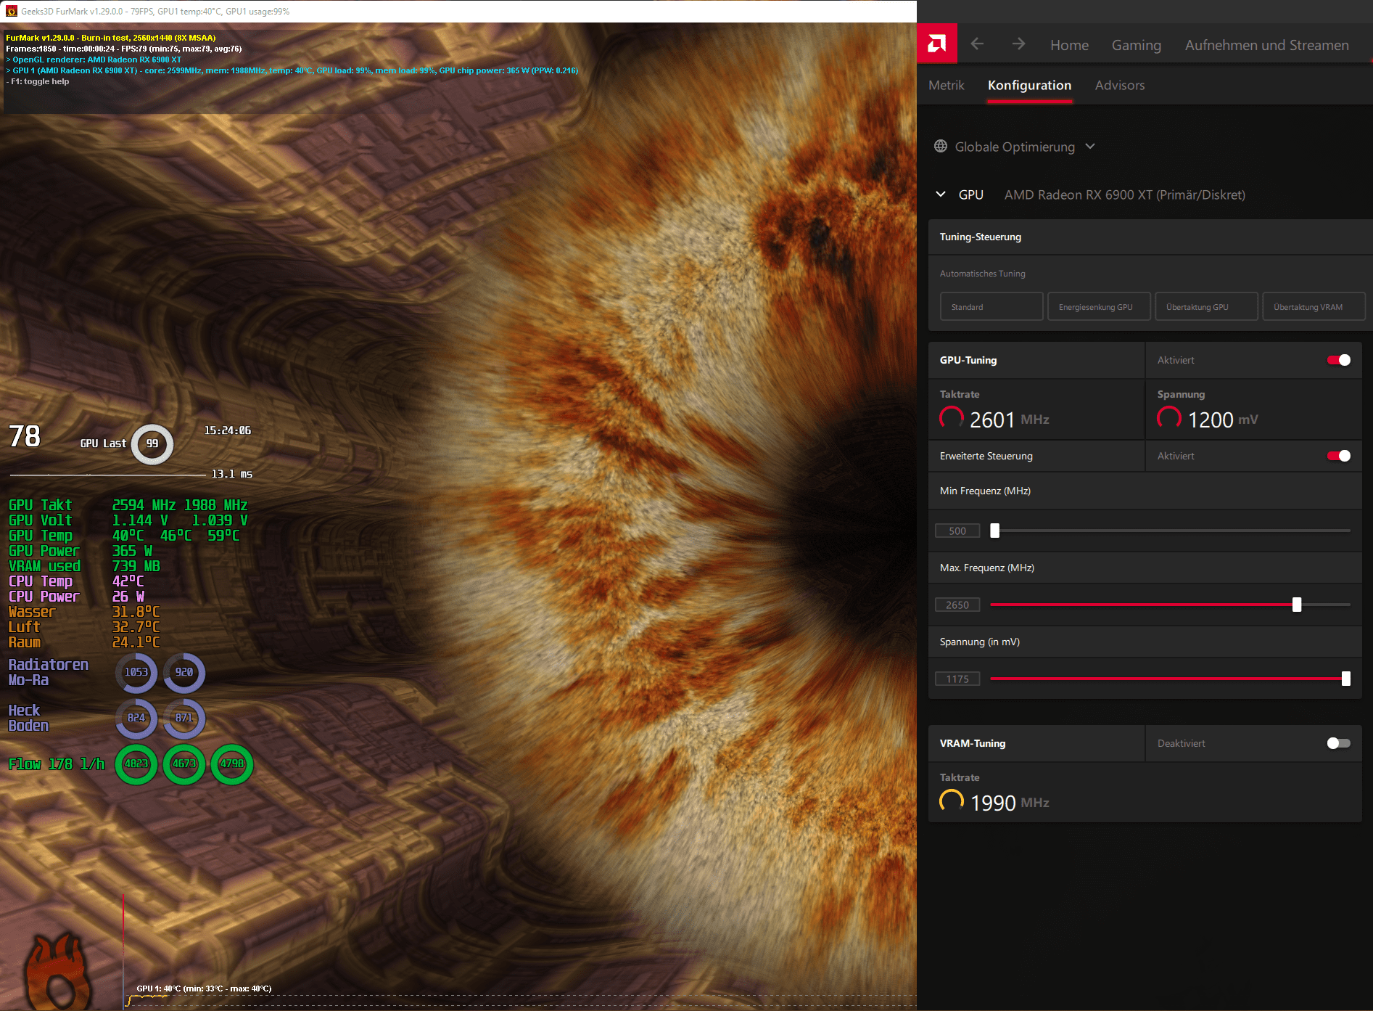The image size is (1373, 1011).
Task: Go forward with the right arrow icon
Action: click(1019, 44)
